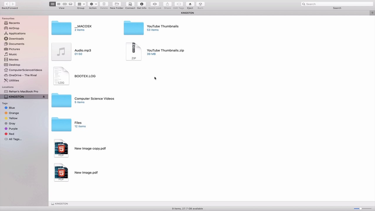Image resolution: width=375 pixels, height=211 pixels.
Task: Adjust the icon size slider
Action: click(362, 209)
